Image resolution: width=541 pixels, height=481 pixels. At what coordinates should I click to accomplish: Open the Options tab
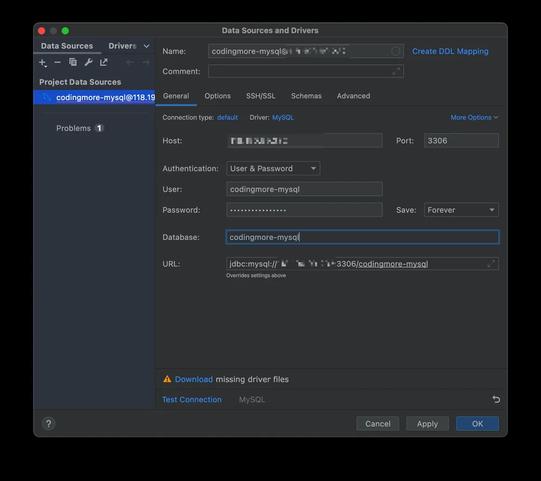[x=217, y=96]
